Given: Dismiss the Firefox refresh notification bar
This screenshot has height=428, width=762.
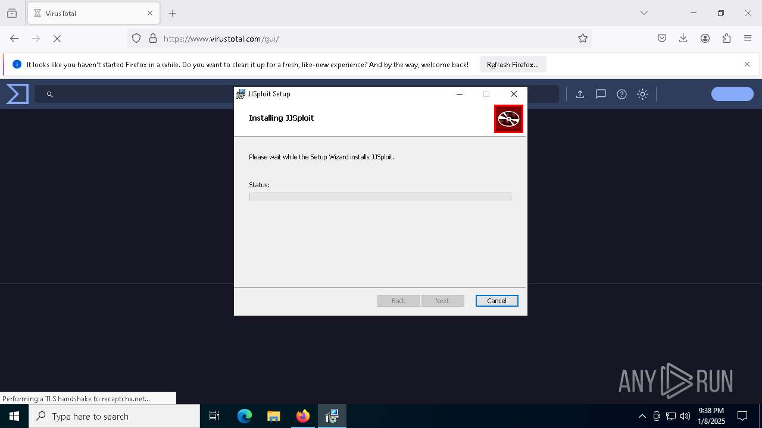Looking at the screenshot, I should click(x=747, y=65).
